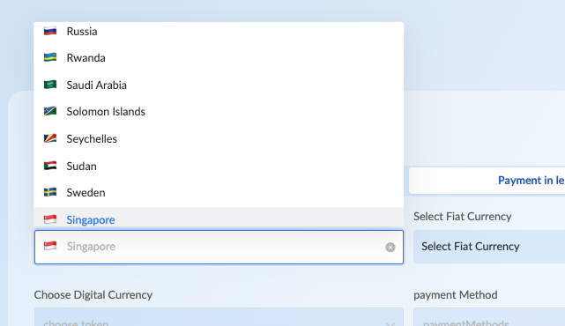Choose Seychelles as the country
565x326 pixels.
pos(219,138)
